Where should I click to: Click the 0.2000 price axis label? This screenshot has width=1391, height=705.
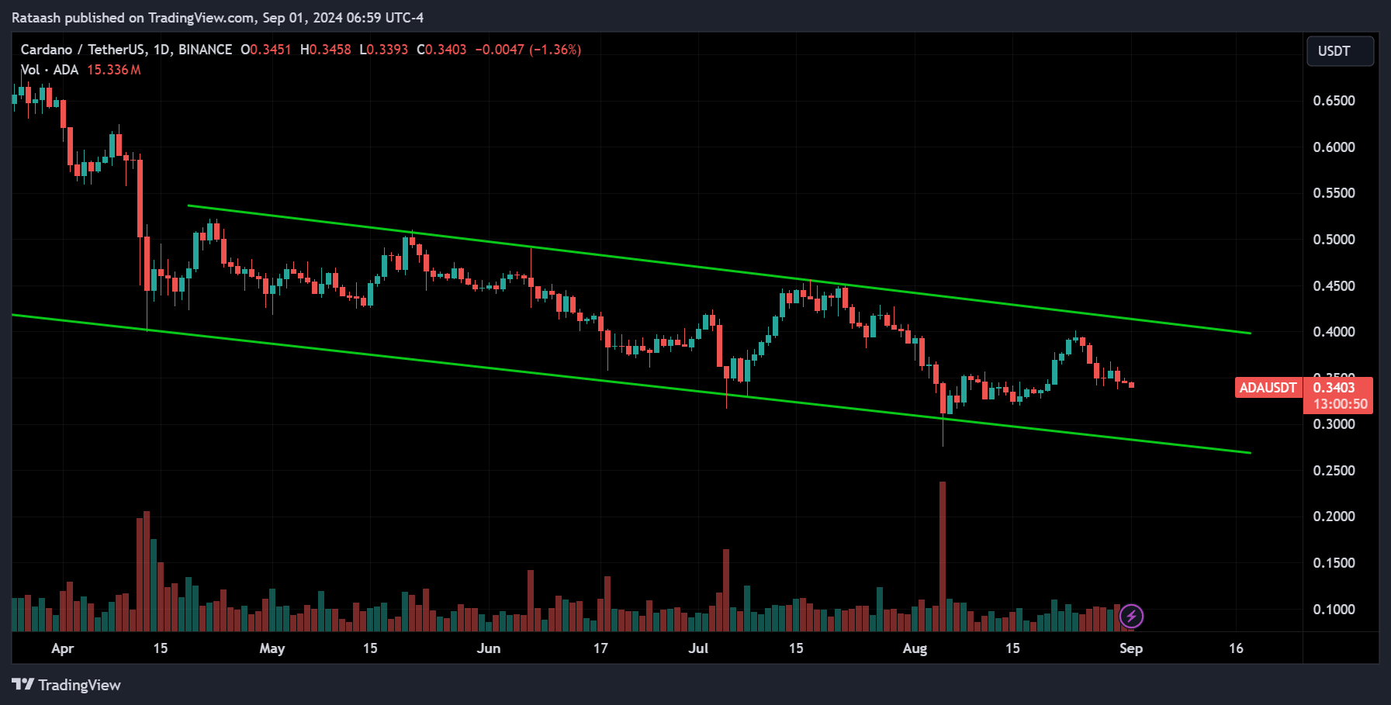[1334, 517]
